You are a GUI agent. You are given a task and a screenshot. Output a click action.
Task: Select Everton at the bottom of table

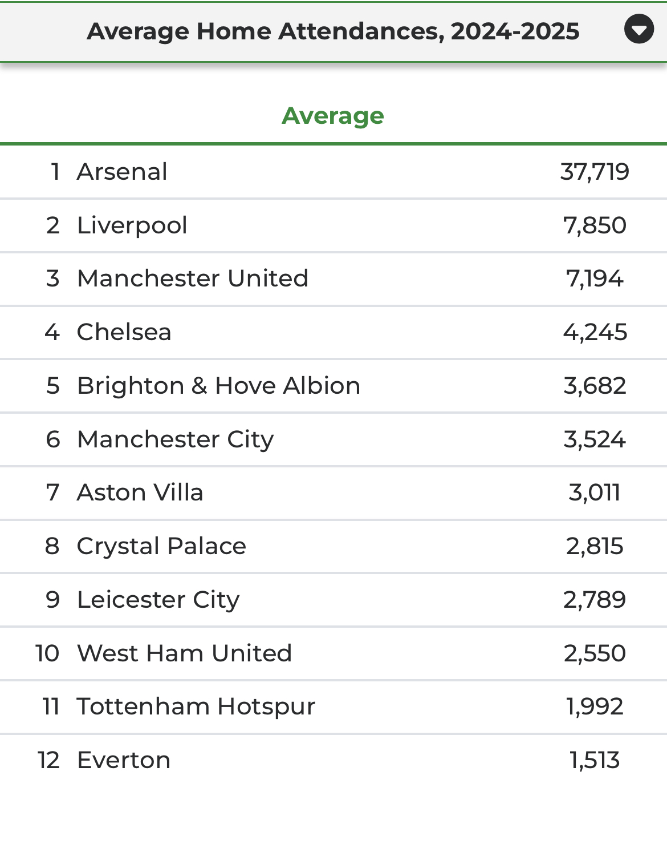124,760
